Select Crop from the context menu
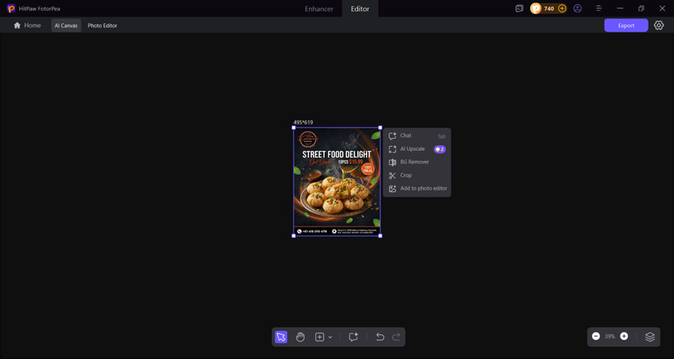 [417, 176]
